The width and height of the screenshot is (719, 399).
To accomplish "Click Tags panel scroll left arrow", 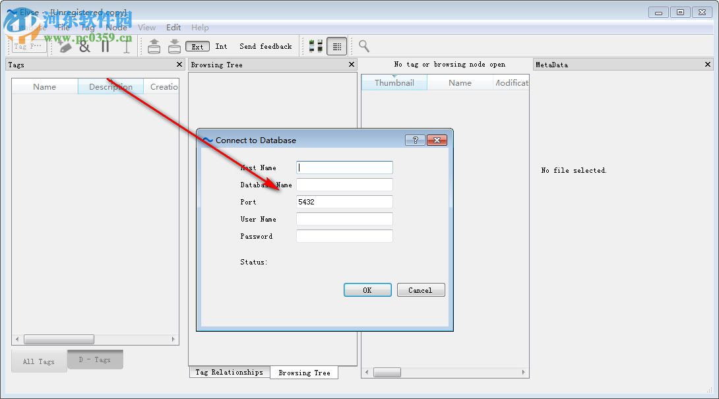I will coord(17,340).
